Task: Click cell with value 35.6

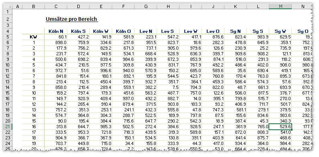Action: point(235,71)
